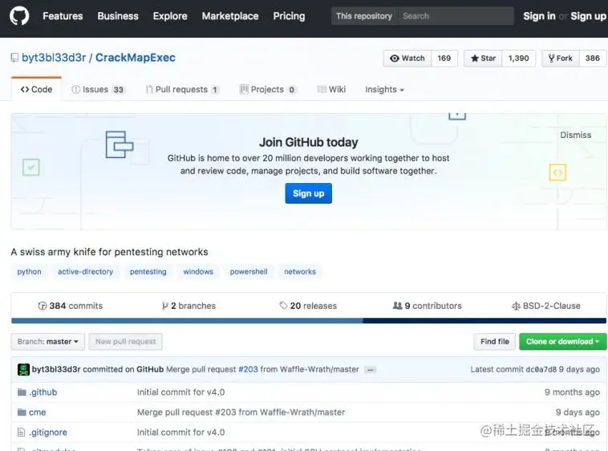Dismiss the Join GitHub banner
The image size is (608, 451).
[x=575, y=135]
